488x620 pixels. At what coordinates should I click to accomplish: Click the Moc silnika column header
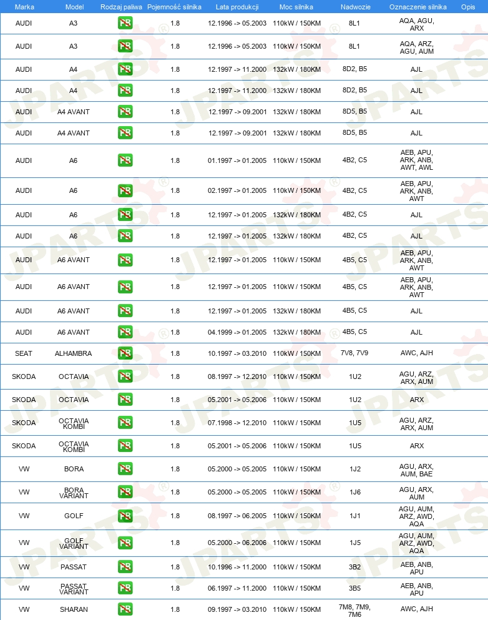[296, 7]
